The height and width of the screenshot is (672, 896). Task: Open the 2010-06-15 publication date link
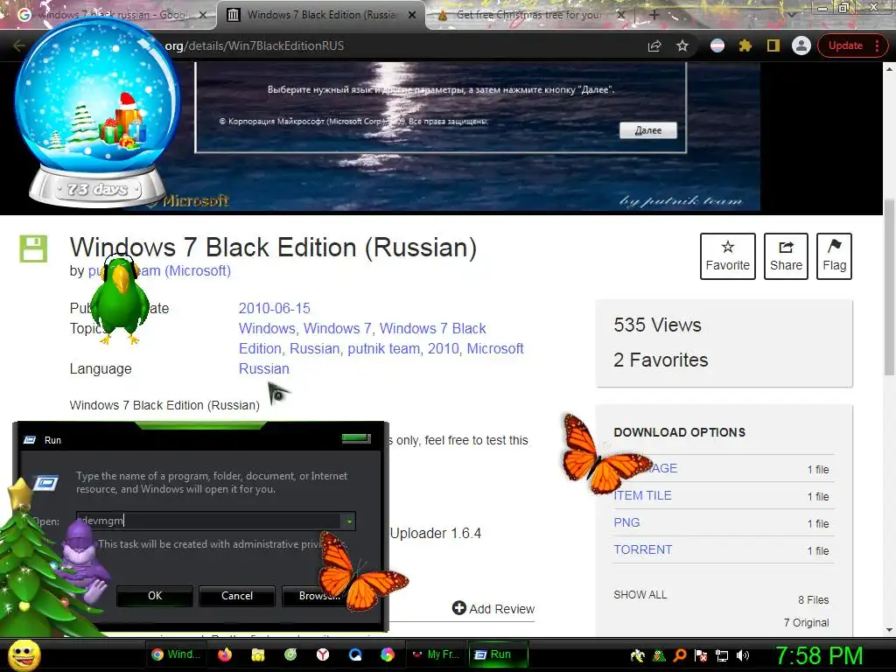point(274,309)
